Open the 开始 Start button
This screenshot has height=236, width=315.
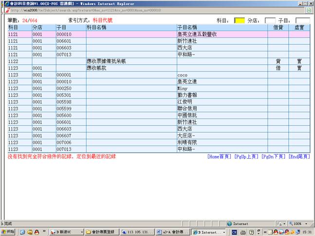pyautogui.click(x=8, y=232)
